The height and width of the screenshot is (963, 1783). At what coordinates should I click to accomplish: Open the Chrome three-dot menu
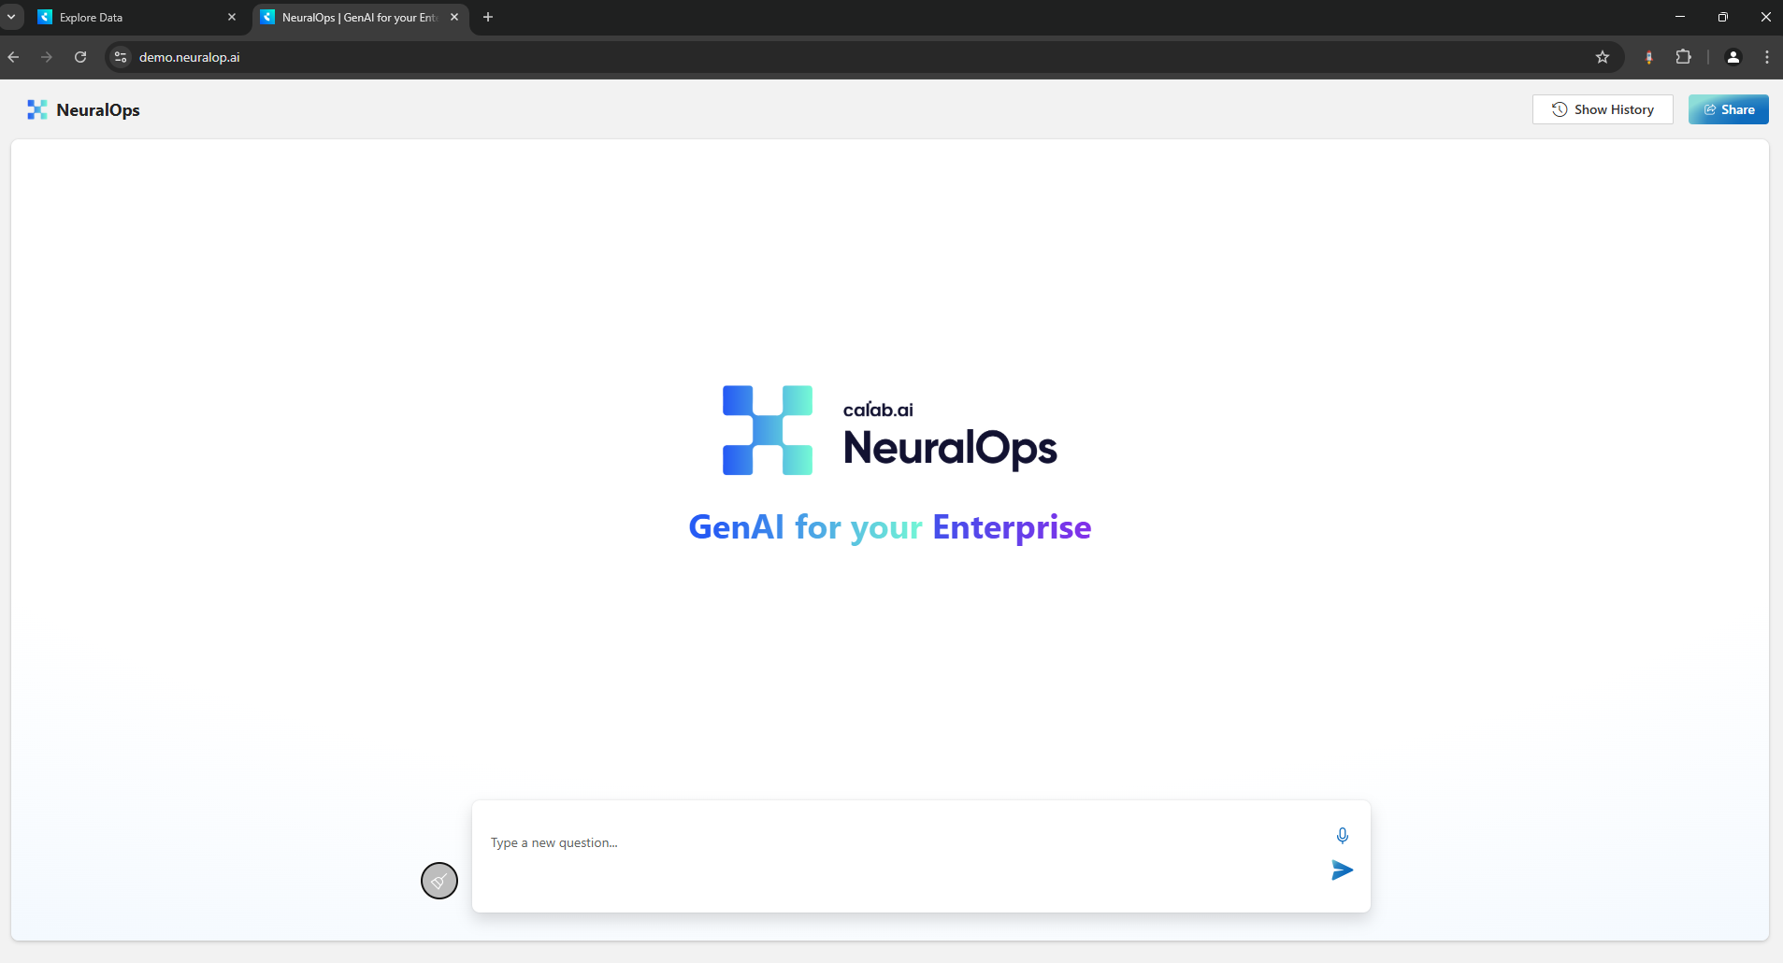tap(1767, 57)
